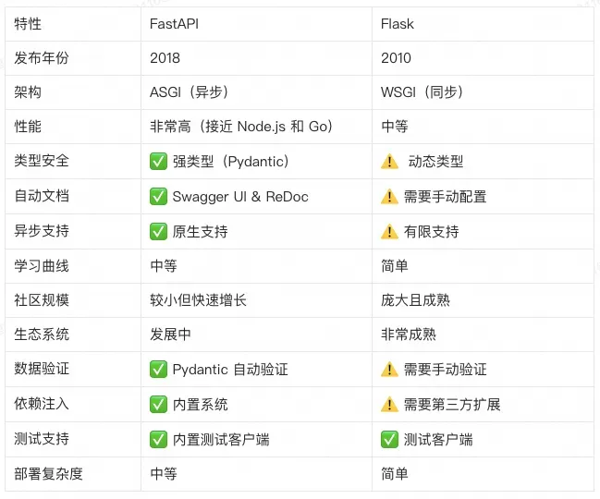The height and width of the screenshot is (499, 600).
Task: Select the FastAPI column header
Action: (175, 24)
